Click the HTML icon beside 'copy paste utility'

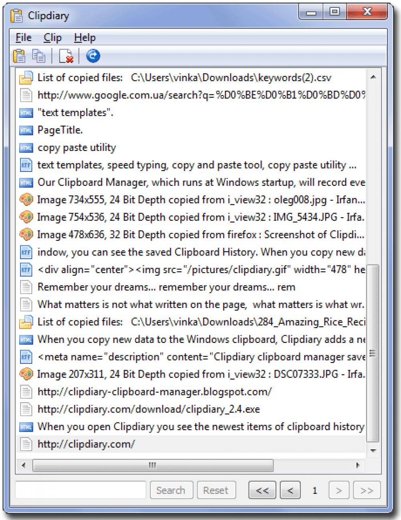(26, 147)
